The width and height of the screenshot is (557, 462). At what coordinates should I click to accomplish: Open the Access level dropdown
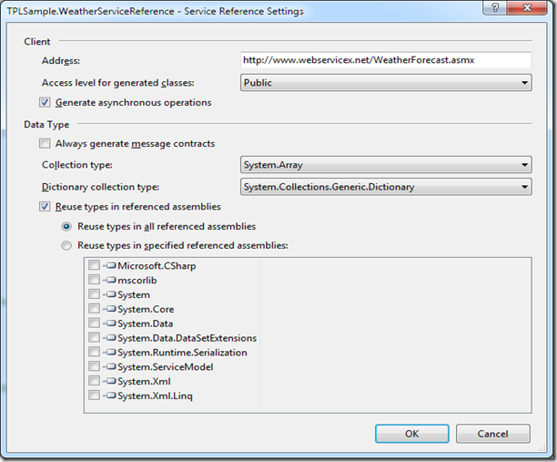pyautogui.click(x=386, y=83)
